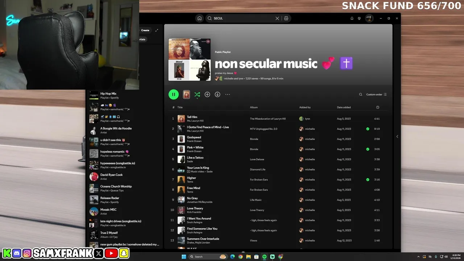
Task: Click into the SECUL search field
Action: (243, 18)
